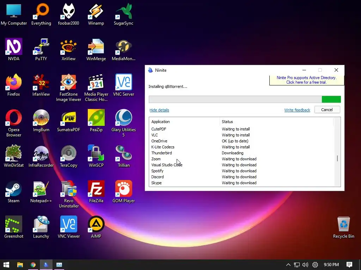Open the network tray icon
361x270 pixels.
(x=297, y=265)
